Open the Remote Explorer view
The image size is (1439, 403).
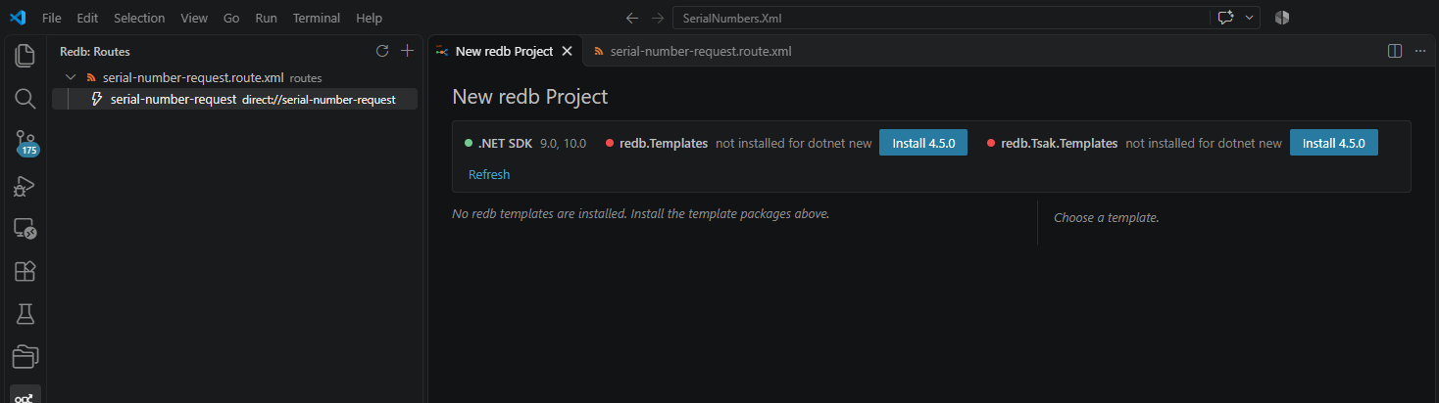pyautogui.click(x=25, y=228)
